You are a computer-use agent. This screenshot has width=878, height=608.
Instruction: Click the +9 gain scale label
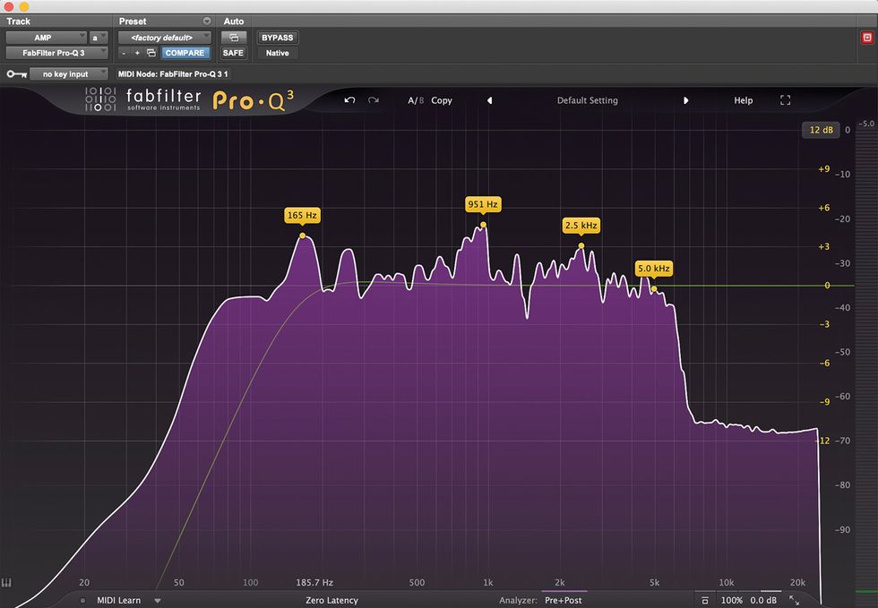(x=823, y=168)
